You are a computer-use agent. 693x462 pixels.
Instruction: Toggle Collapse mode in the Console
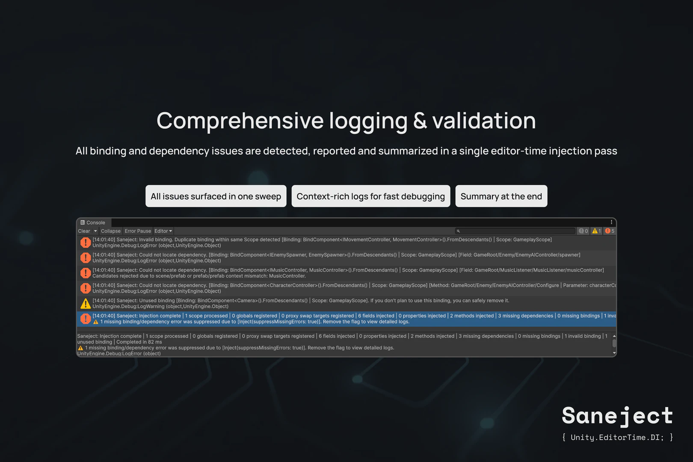[x=110, y=231]
